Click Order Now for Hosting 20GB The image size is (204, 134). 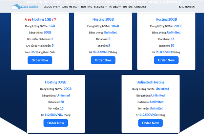click(166, 60)
